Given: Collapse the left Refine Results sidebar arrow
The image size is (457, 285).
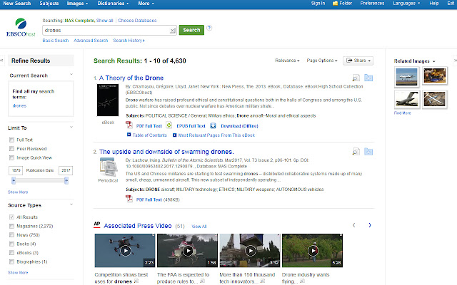Looking at the screenshot, I should 1,61.
